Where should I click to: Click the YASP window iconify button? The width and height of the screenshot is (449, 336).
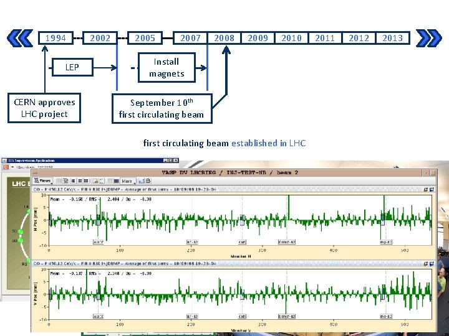pyautogui.click(x=426, y=173)
